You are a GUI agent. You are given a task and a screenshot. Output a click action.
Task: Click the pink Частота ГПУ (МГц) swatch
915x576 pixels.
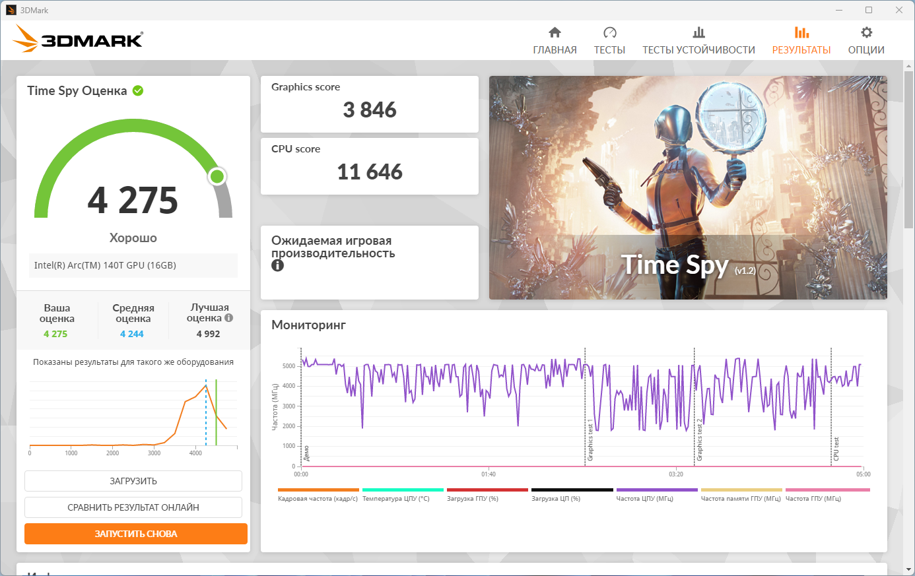[827, 490]
